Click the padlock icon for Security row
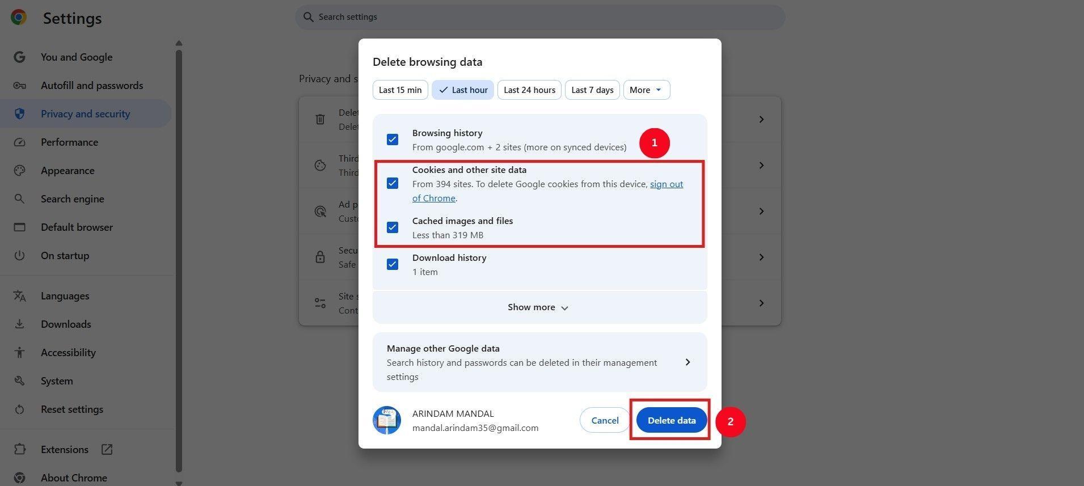 tap(320, 257)
